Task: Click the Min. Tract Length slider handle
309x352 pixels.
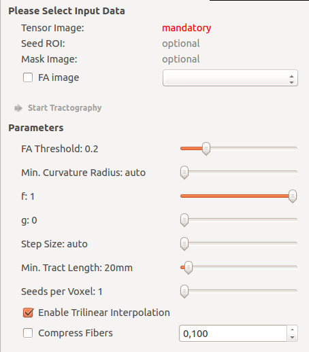Action: click(189, 268)
